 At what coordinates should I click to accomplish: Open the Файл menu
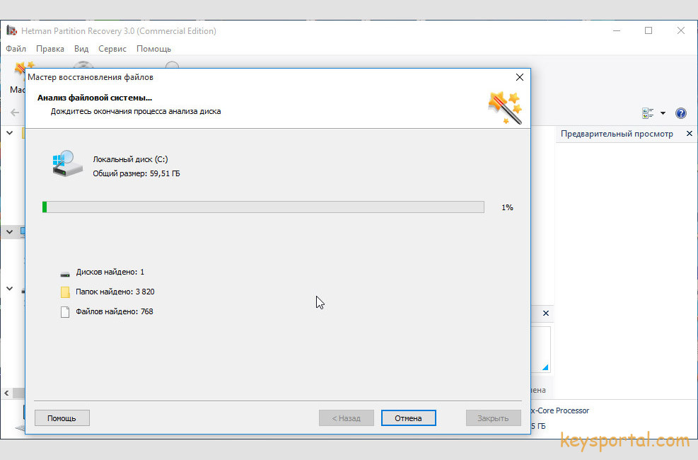pyautogui.click(x=16, y=49)
